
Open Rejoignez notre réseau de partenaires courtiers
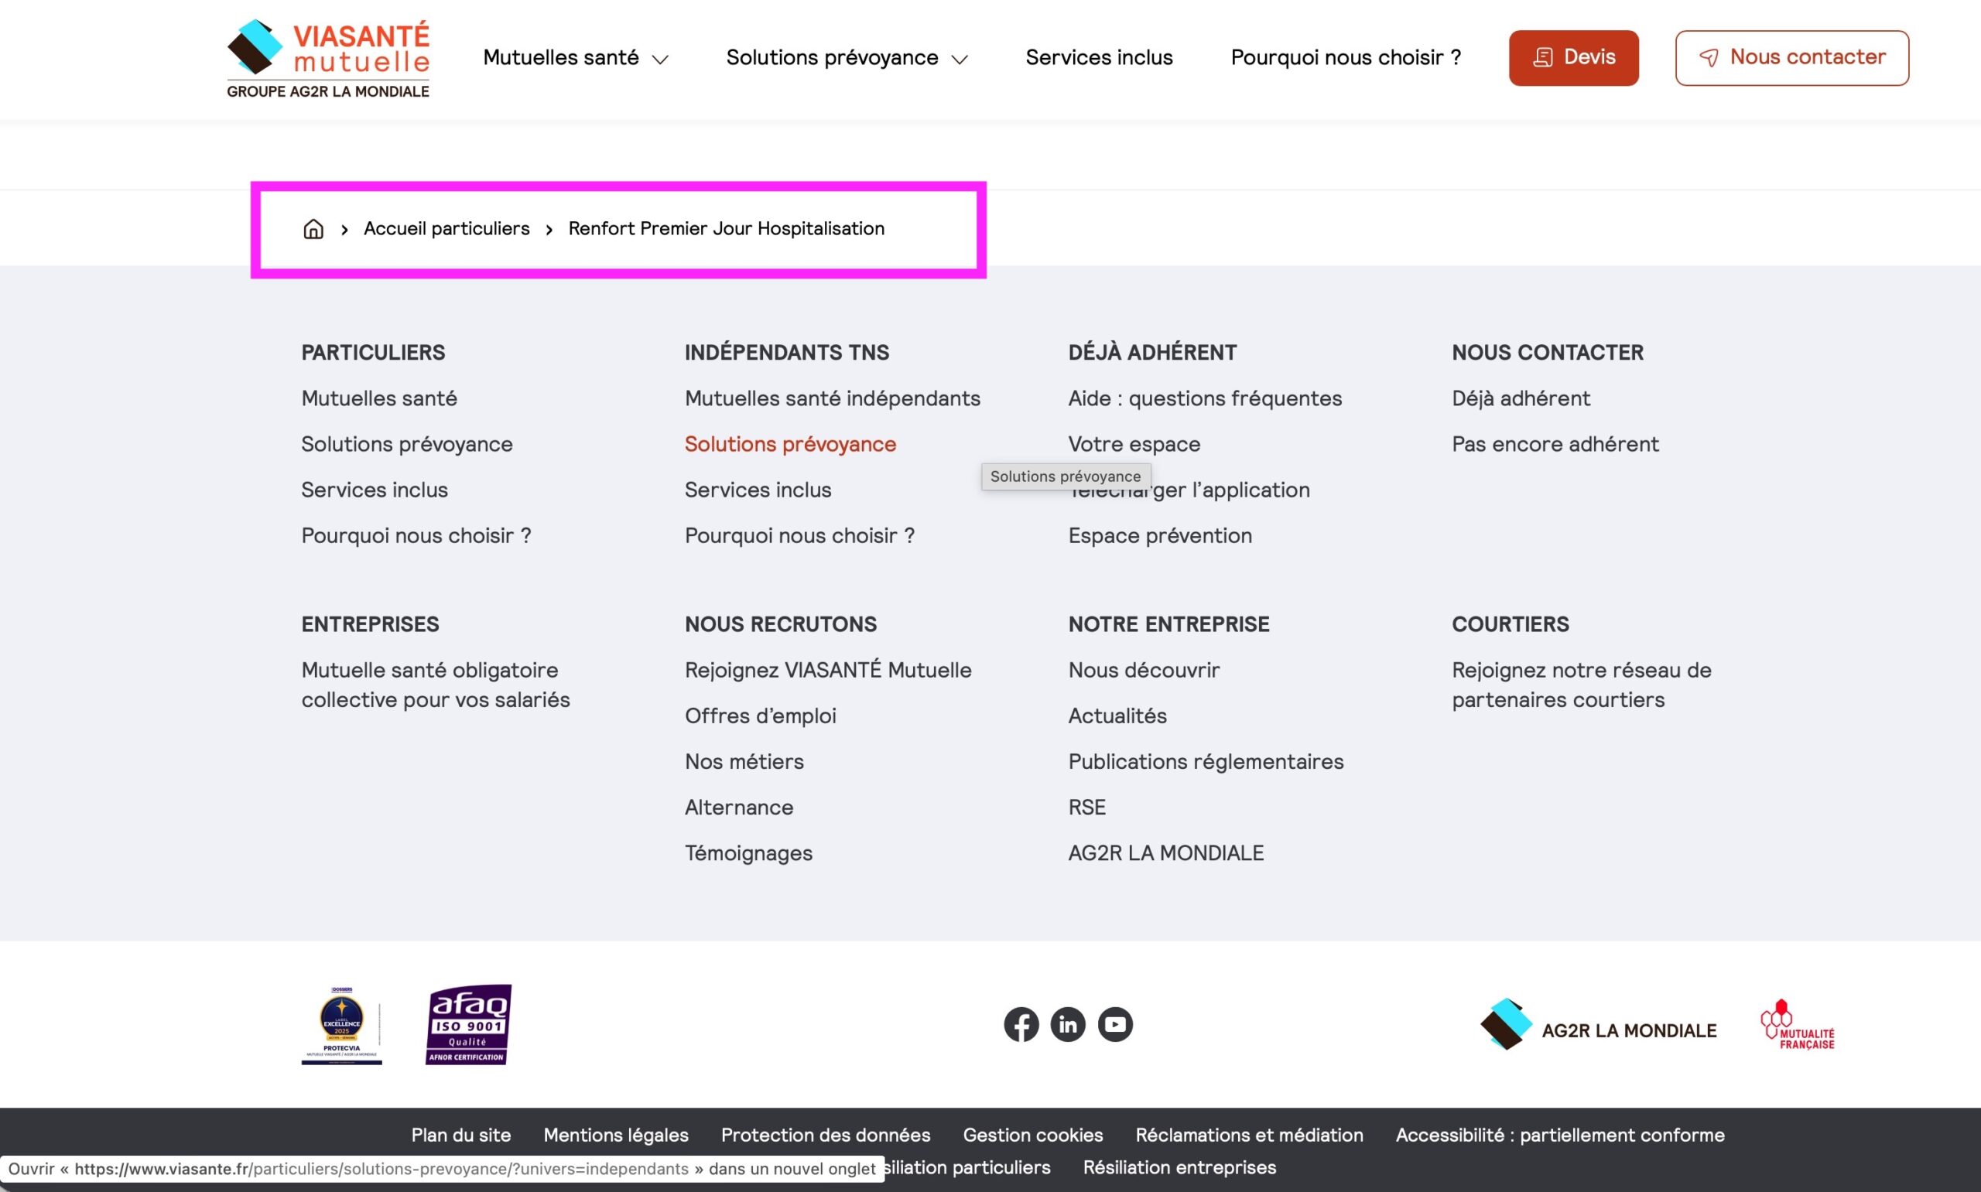click(x=1582, y=685)
